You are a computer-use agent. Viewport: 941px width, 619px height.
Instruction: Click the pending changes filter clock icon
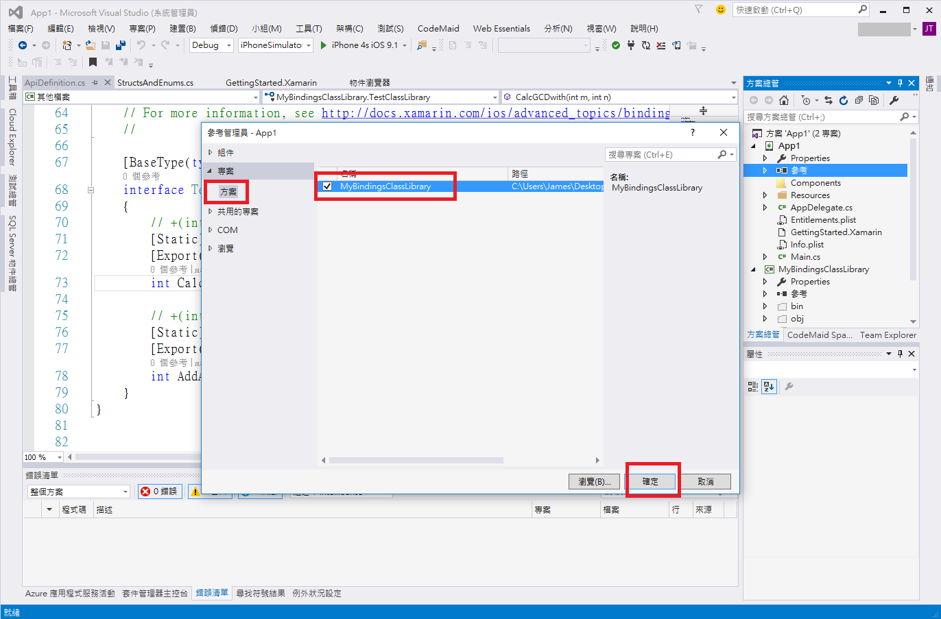tap(806, 100)
